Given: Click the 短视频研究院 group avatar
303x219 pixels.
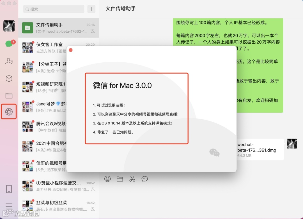Looking at the screenshot, I should click(x=27, y=87).
